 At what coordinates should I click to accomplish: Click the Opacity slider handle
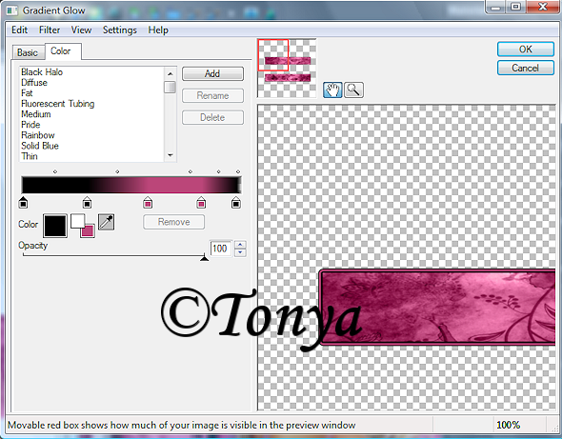pos(204,257)
